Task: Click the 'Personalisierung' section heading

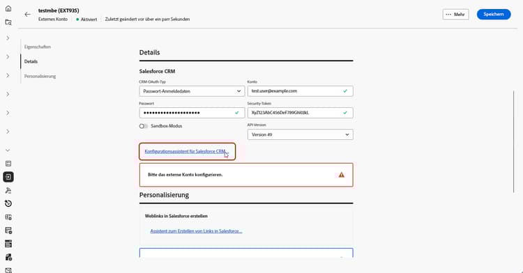Action: [164, 195]
